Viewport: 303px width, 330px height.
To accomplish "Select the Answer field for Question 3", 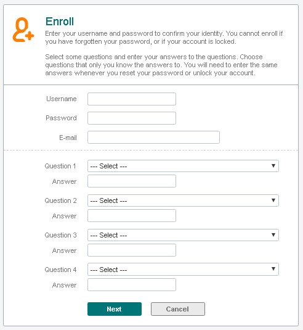I will pyautogui.click(x=132, y=250).
